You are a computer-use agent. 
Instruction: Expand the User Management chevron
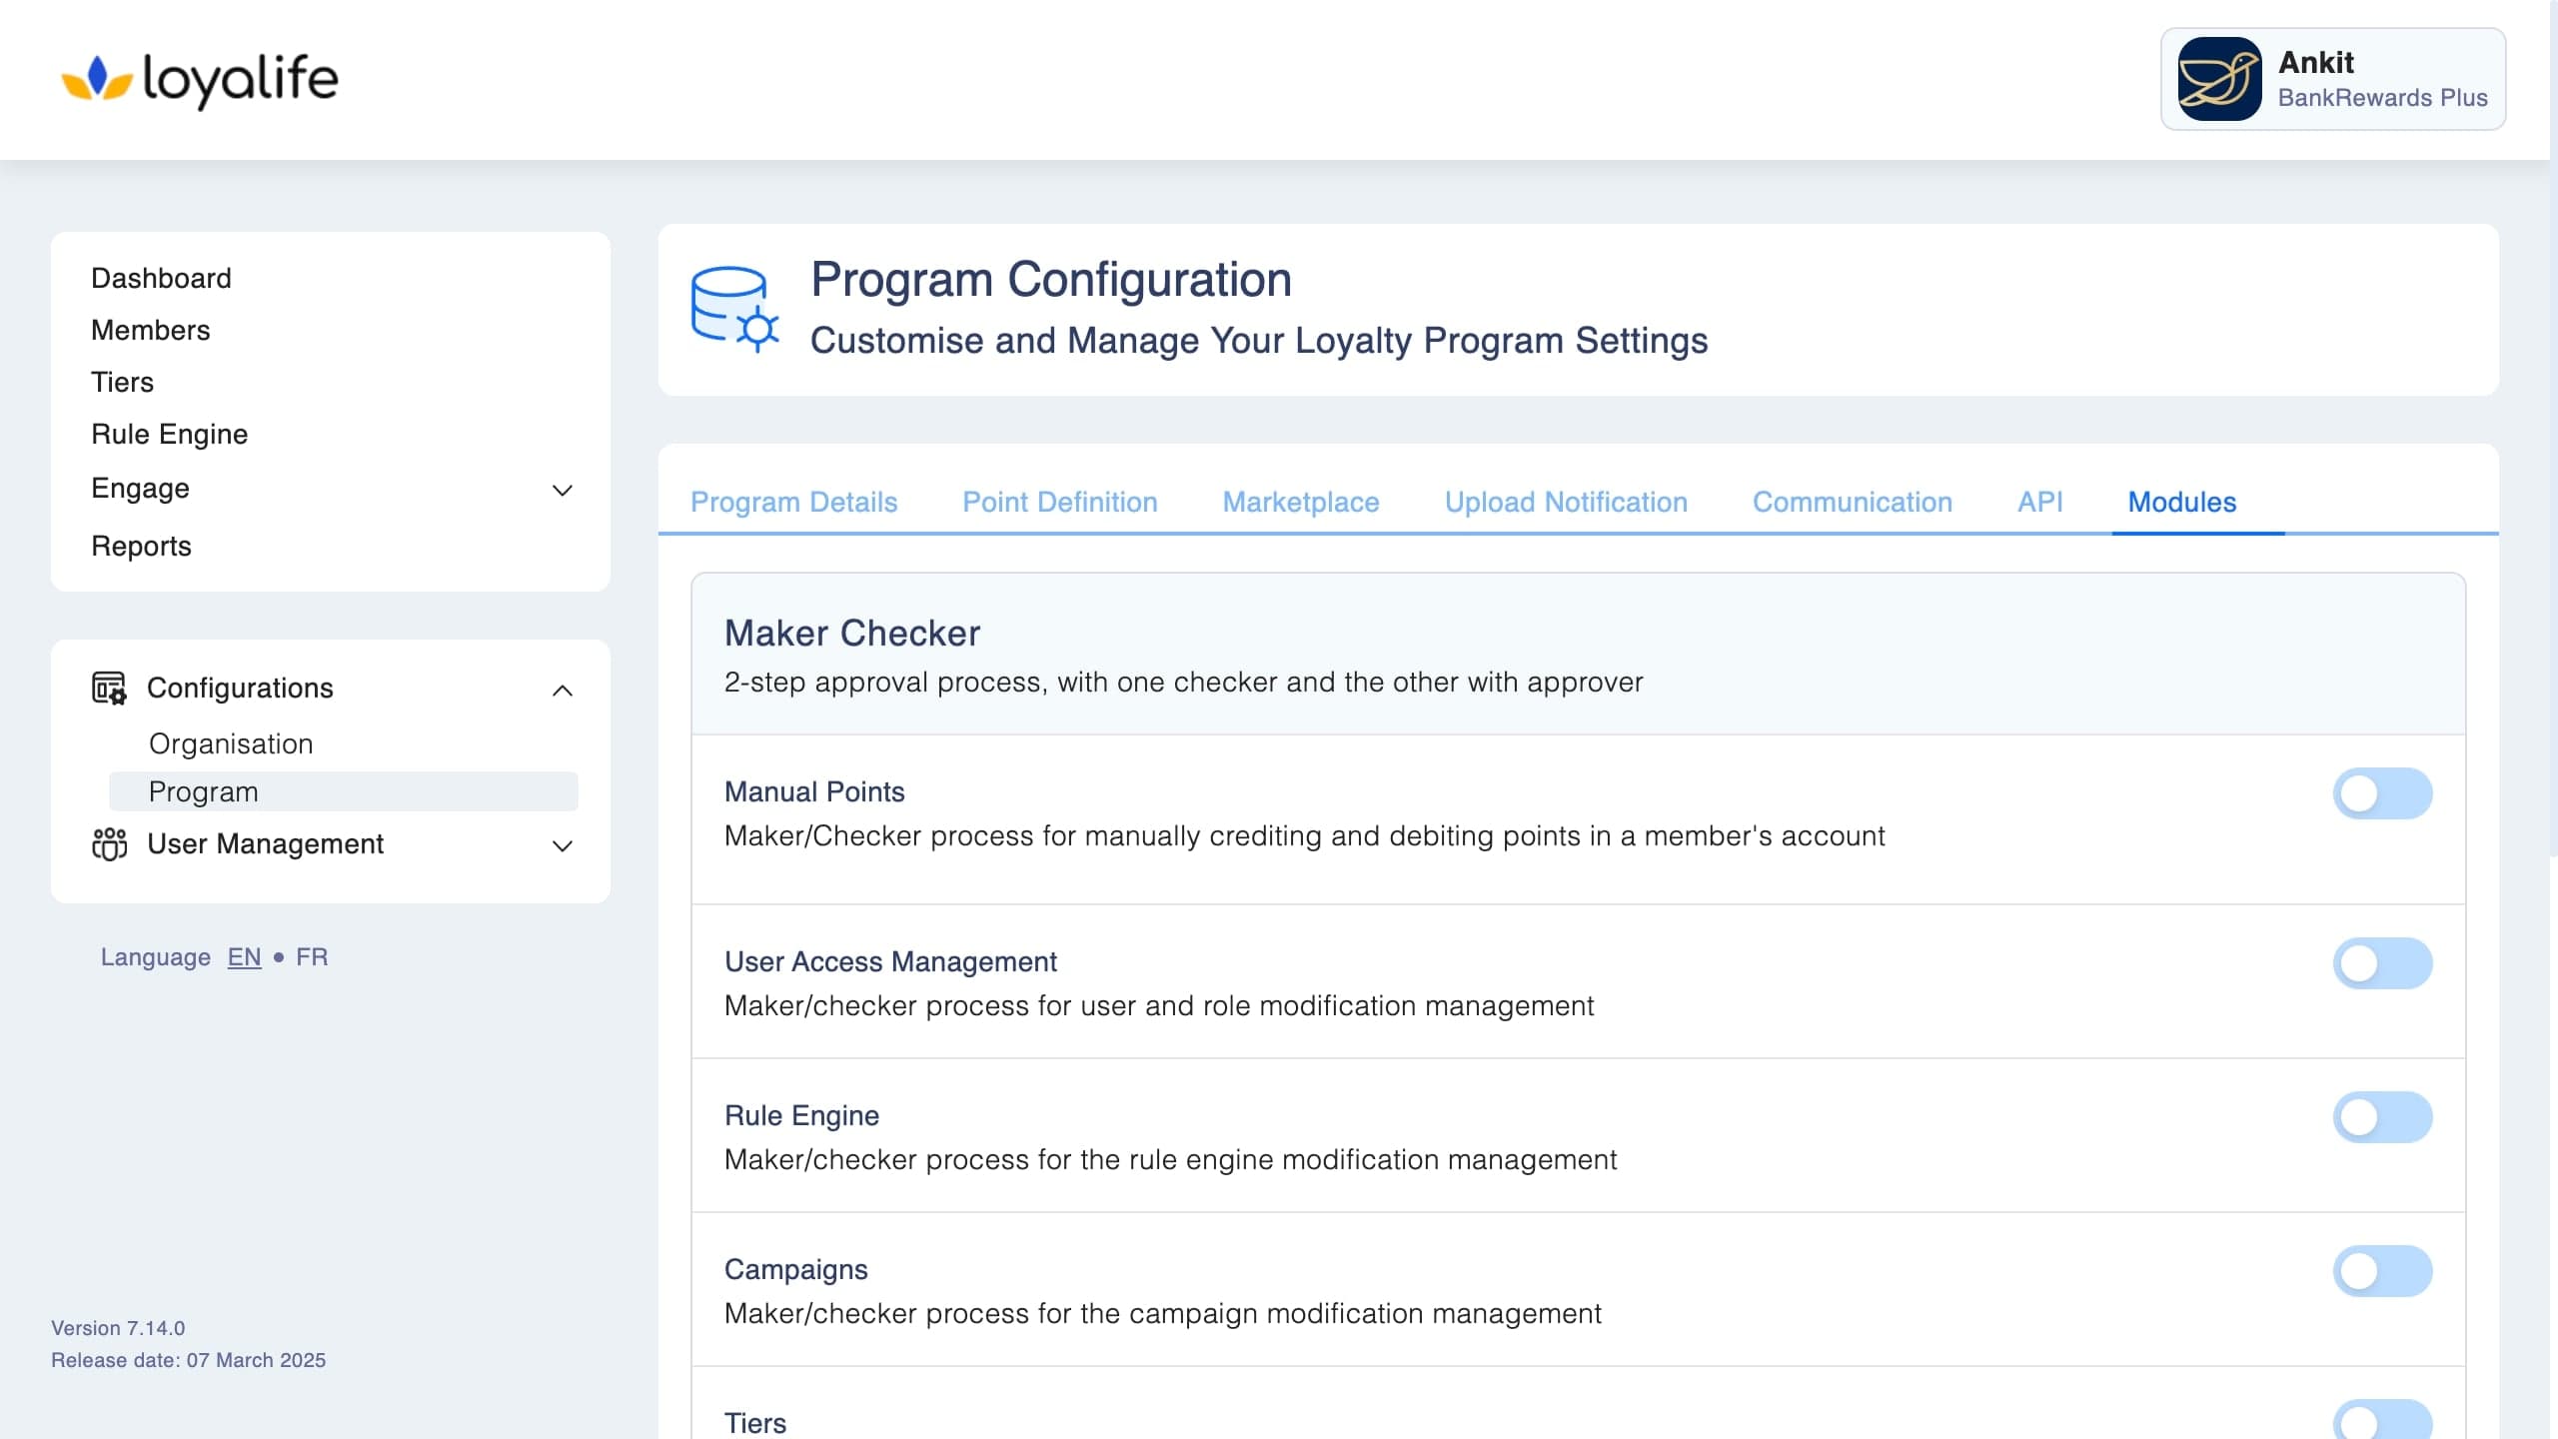pos(563,846)
